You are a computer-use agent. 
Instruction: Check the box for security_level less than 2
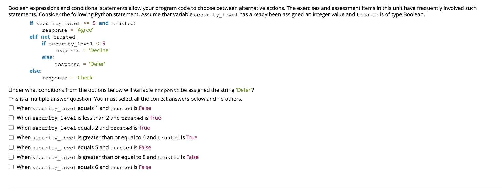[x=11, y=118]
